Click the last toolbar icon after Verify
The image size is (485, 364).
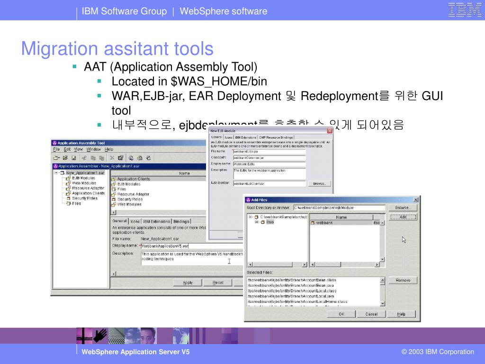tap(148, 158)
